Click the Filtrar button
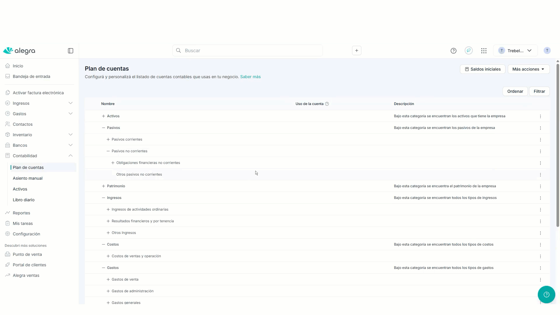 [539, 91]
